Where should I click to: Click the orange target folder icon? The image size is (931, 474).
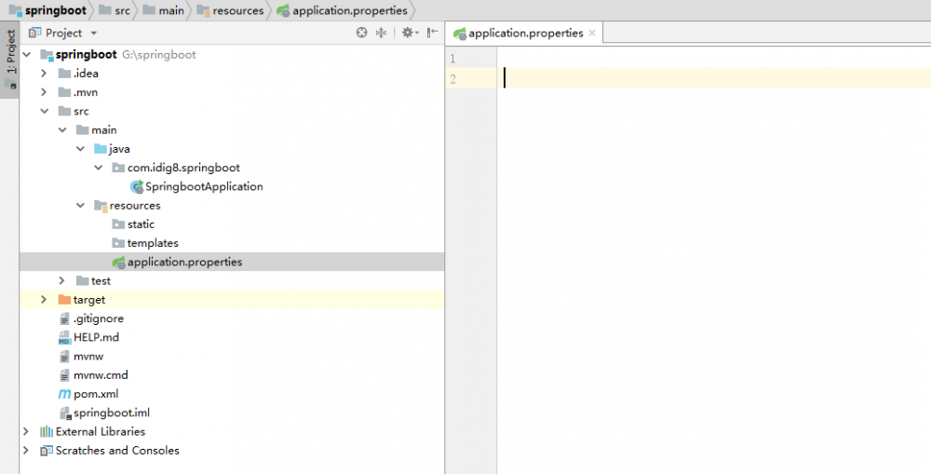(x=64, y=300)
